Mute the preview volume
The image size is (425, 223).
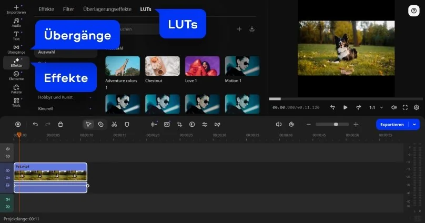[394, 107]
